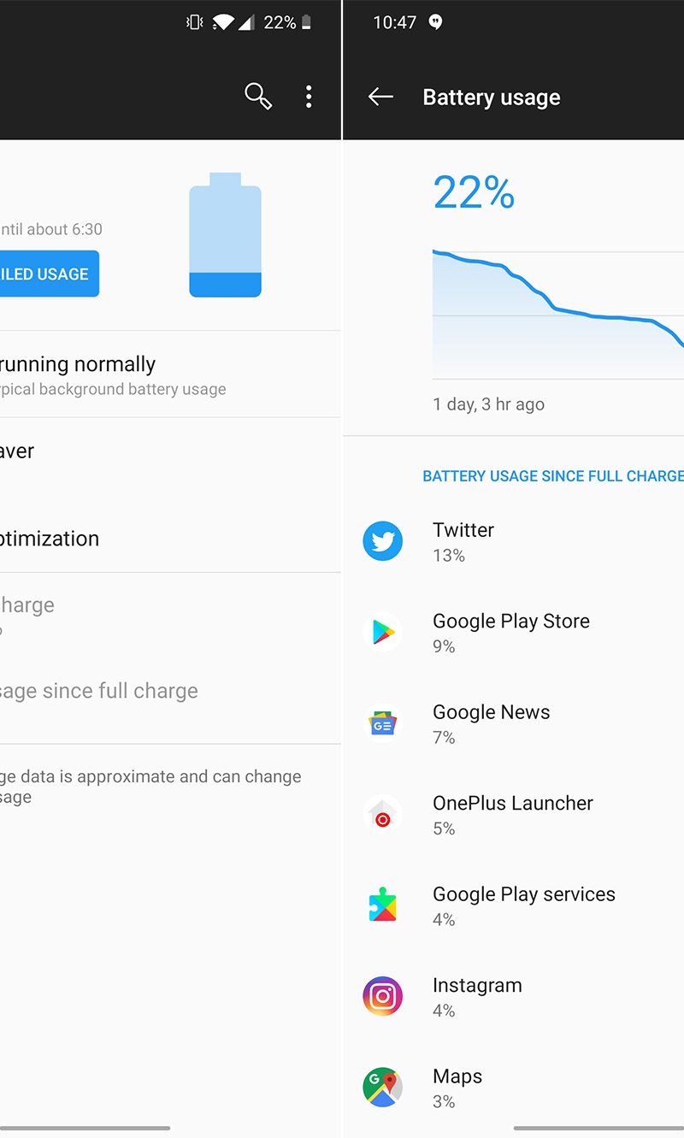Tap the Maps app icon
This screenshot has height=1138, width=684.
(x=382, y=1088)
